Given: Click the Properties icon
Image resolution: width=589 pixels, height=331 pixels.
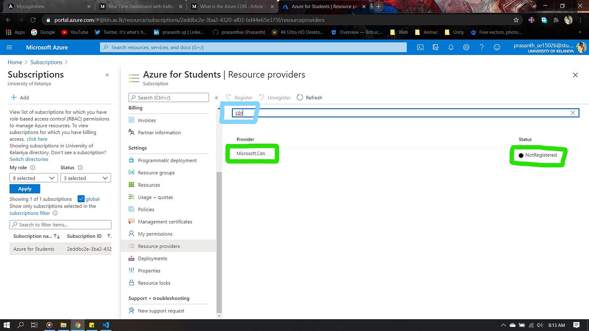Looking at the screenshot, I should click(132, 271).
